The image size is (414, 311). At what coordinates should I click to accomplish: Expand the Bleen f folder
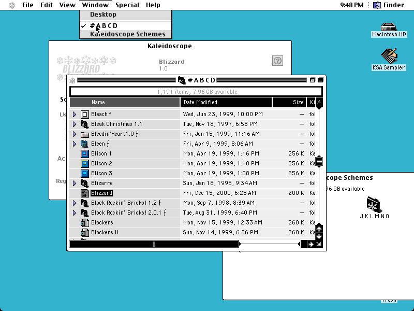(75, 144)
